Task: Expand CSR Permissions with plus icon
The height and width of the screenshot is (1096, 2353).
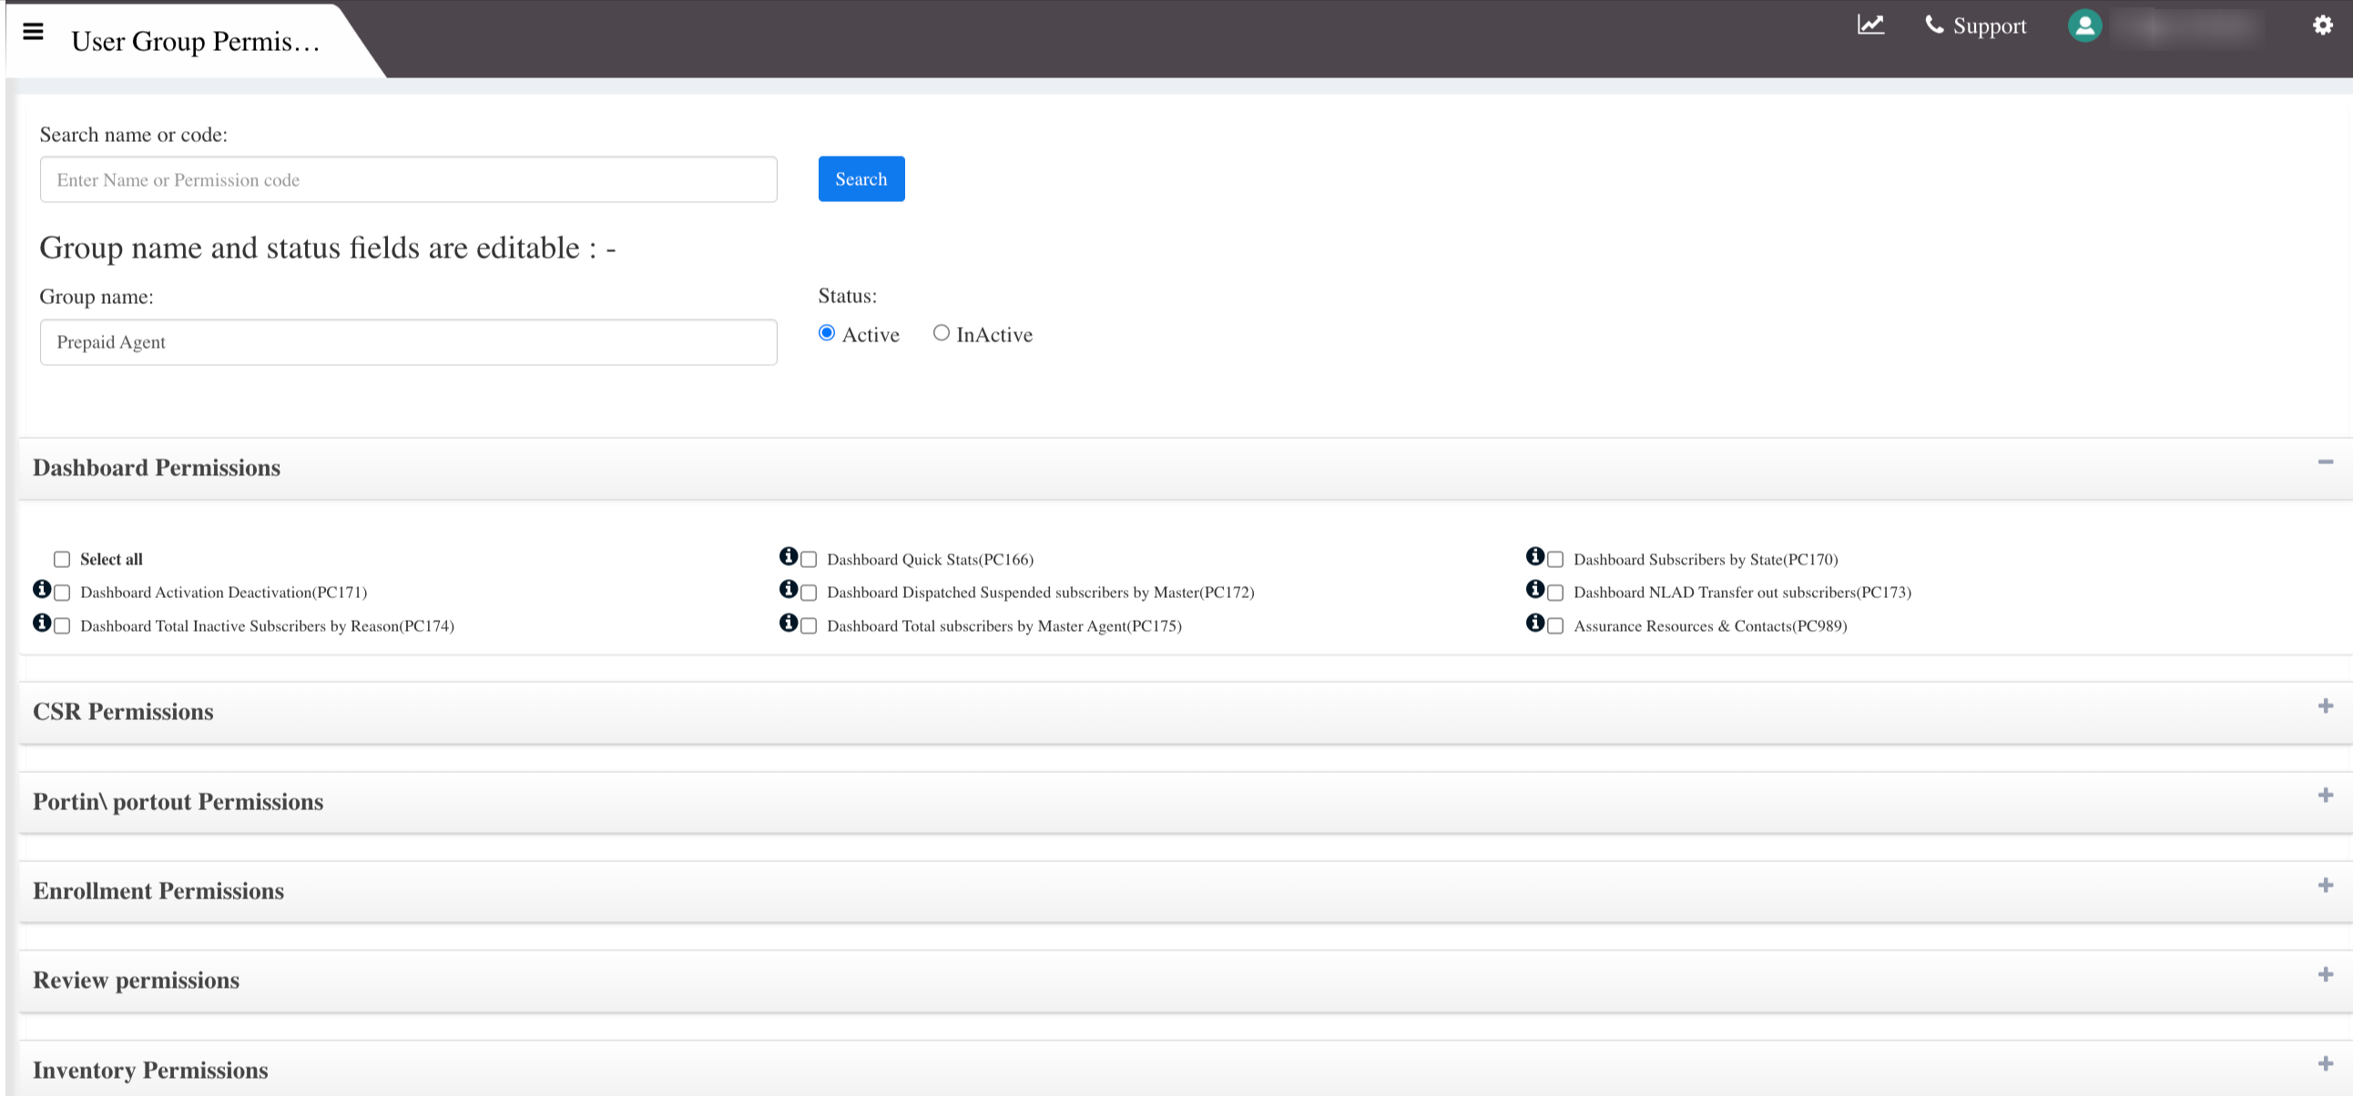Action: tap(2326, 706)
